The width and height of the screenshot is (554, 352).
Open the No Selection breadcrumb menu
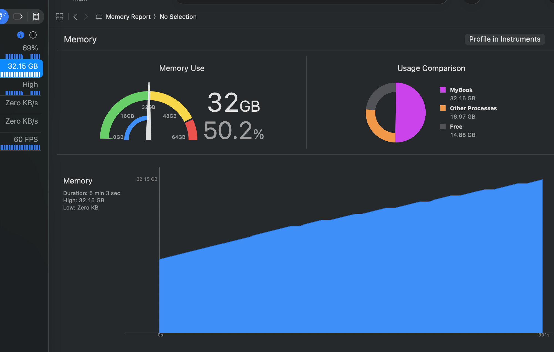(178, 17)
